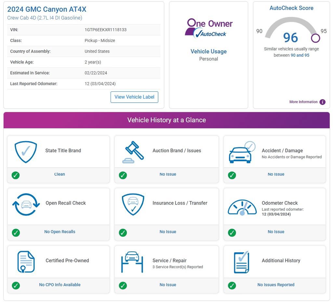Click the 3 Service Record(s) Reported text

tap(178, 267)
